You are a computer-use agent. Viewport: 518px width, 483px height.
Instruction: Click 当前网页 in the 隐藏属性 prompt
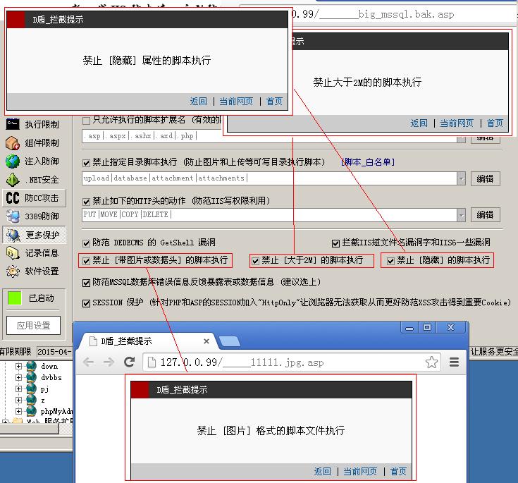pos(236,101)
